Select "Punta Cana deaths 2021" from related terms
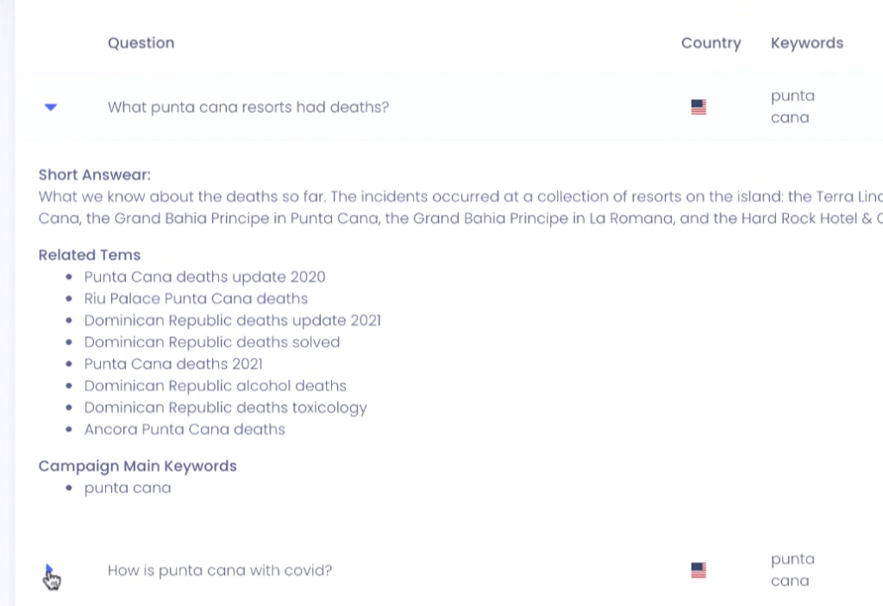This screenshot has height=606, width=883. [173, 364]
